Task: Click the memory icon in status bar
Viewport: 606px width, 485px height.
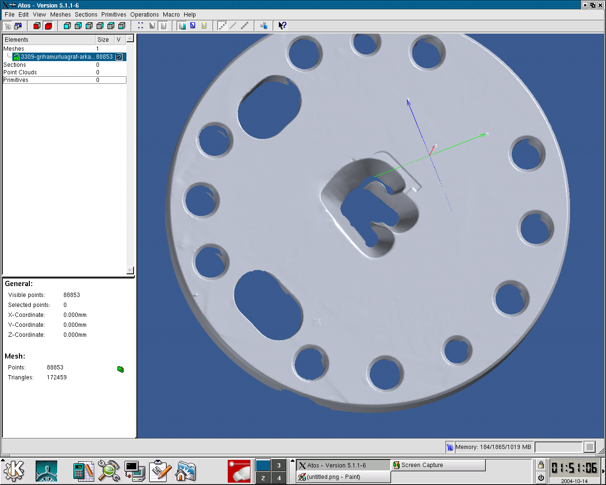Action: pos(449,447)
